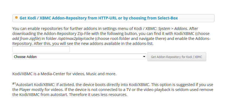Click the italic /opt/max2play/cache folder path
This screenshot has height=111, width=227.
point(76,39)
